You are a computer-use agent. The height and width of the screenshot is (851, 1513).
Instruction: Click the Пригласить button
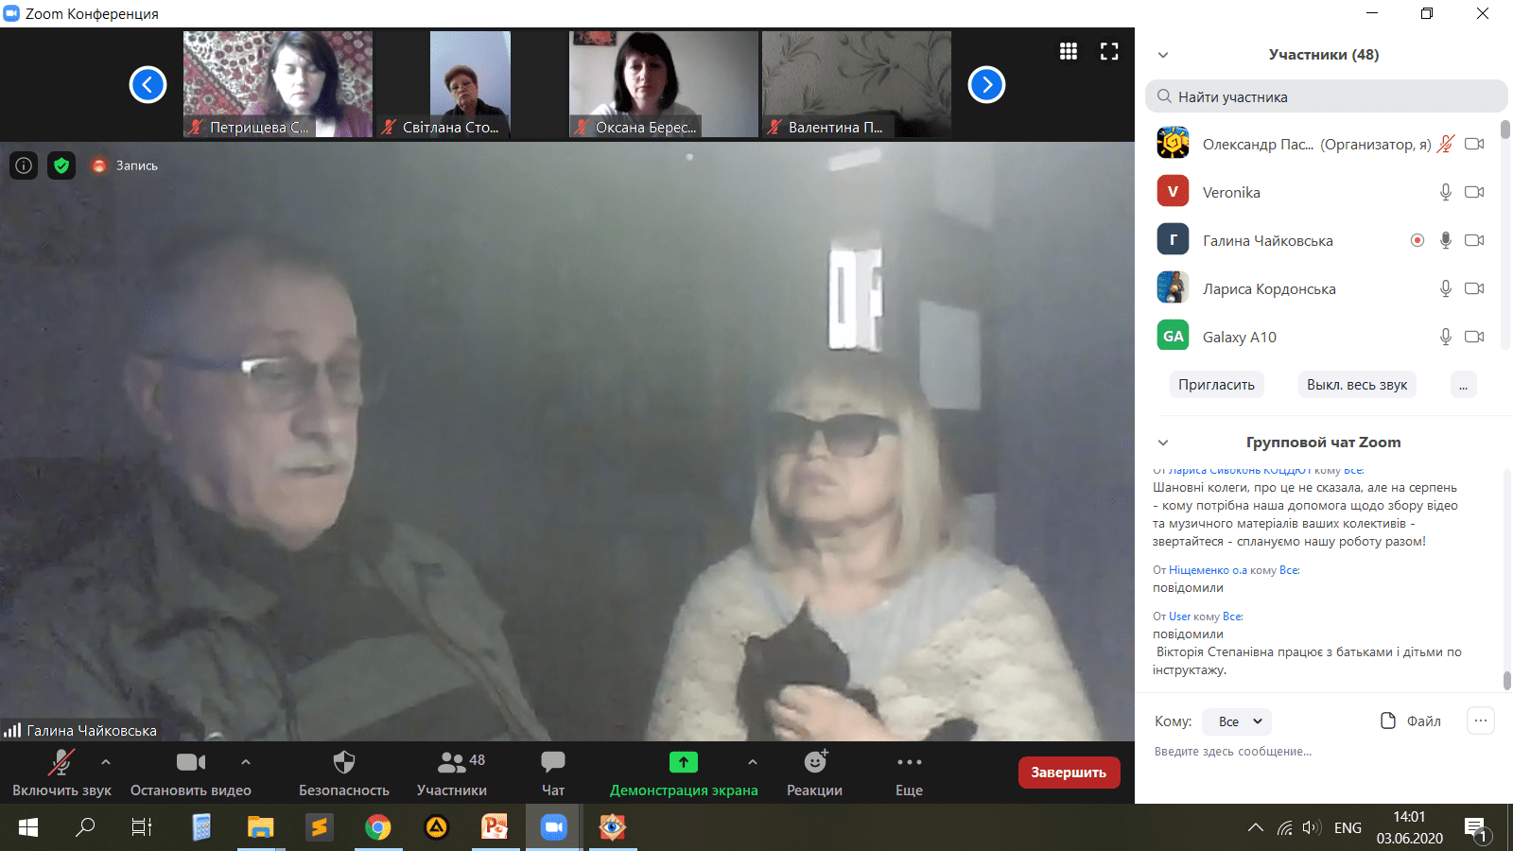[x=1216, y=385]
